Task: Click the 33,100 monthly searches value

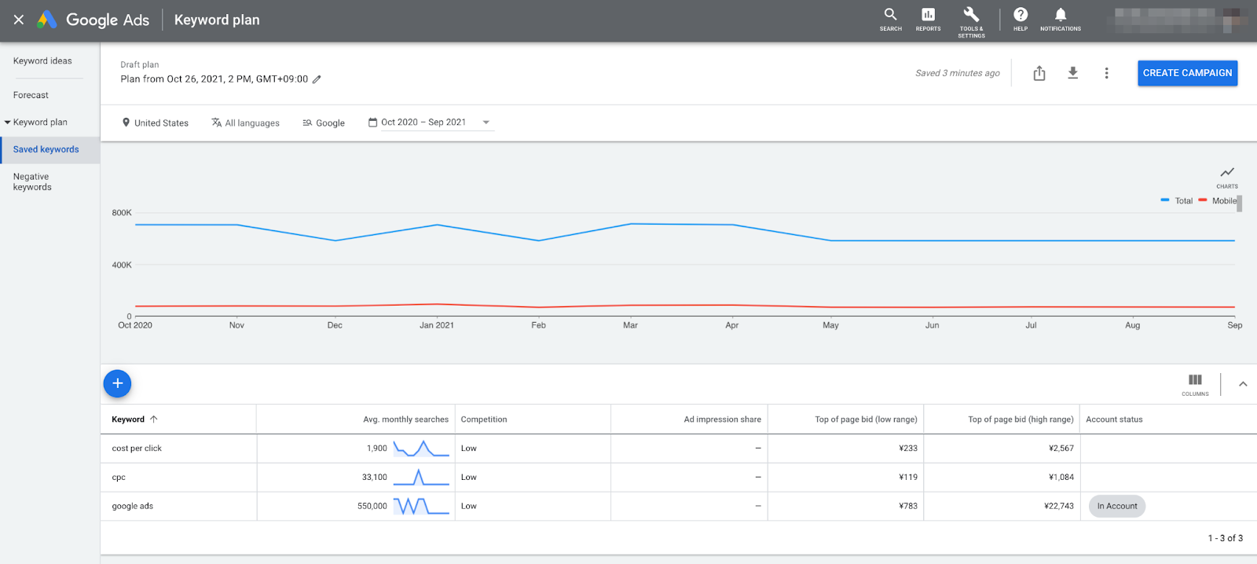Action: (375, 478)
